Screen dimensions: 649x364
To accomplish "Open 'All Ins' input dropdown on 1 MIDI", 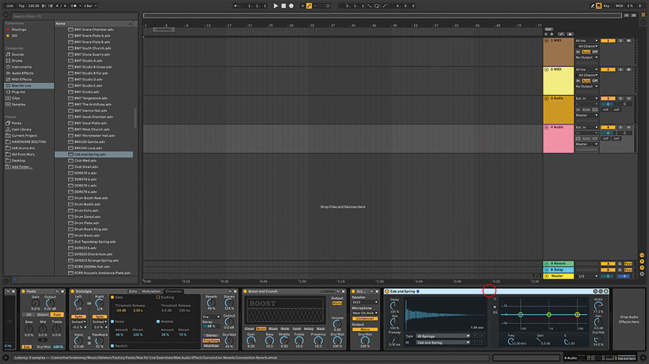I will point(587,41).
